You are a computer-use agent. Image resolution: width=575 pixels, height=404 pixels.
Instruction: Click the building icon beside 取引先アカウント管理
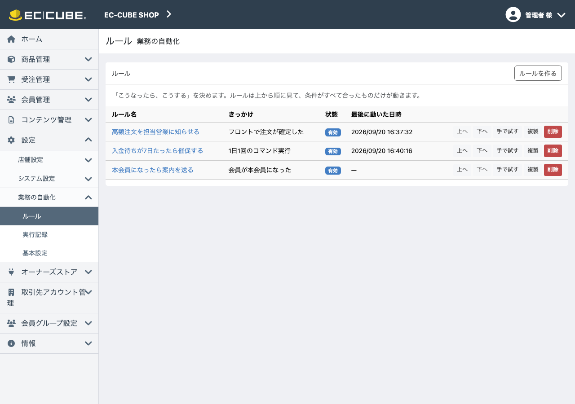pos(11,292)
